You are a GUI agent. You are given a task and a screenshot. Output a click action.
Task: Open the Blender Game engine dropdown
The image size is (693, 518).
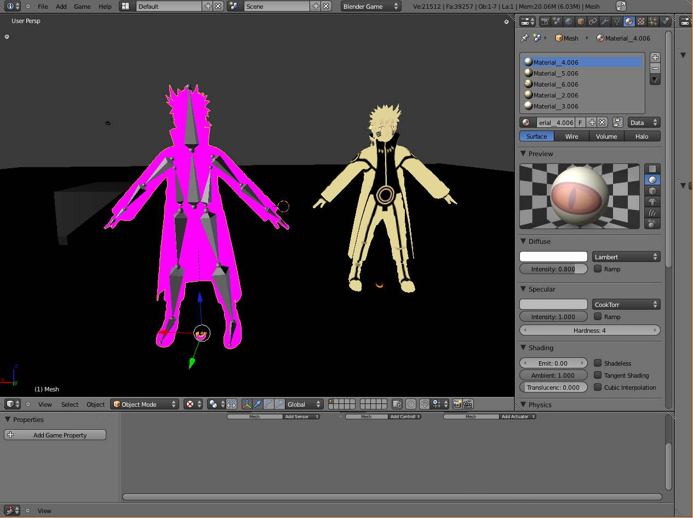pyautogui.click(x=370, y=7)
